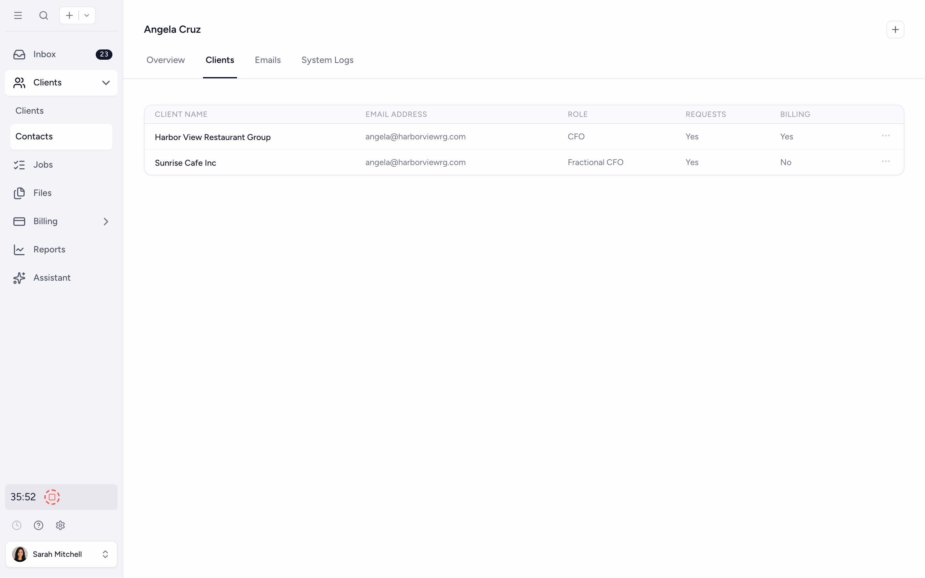The height and width of the screenshot is (578, 925).
Task: Open the help question mark icon
Action: pyautogui.click(x=39, y=525)
